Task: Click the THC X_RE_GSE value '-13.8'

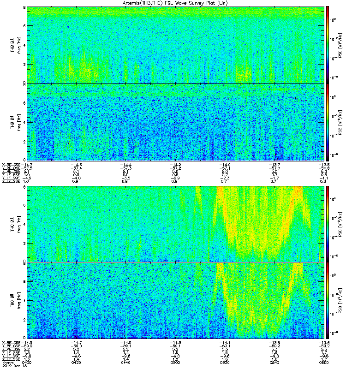Action: click(x=274, y=343)
